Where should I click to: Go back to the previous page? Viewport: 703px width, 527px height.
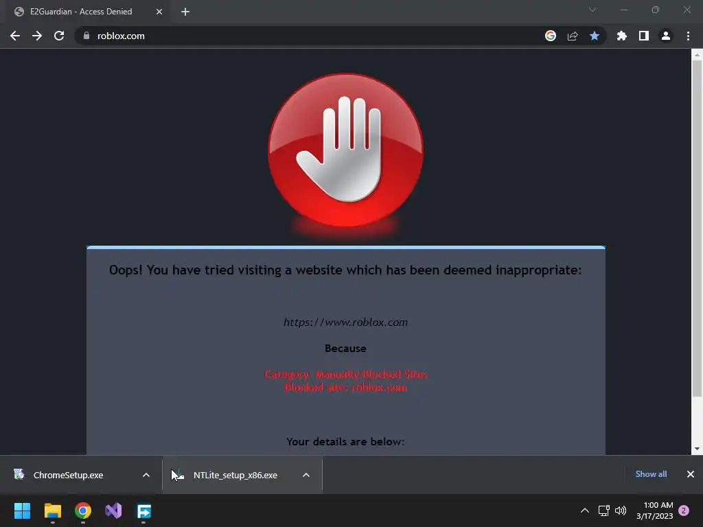(15, 36)
